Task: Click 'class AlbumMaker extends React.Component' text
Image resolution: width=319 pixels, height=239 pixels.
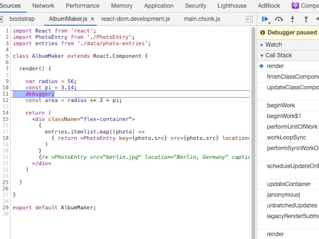Action: 77,56
